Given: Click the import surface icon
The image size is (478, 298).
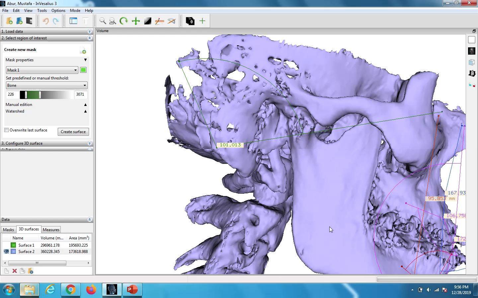Looking at the screenshot, I should click(31, 271).
